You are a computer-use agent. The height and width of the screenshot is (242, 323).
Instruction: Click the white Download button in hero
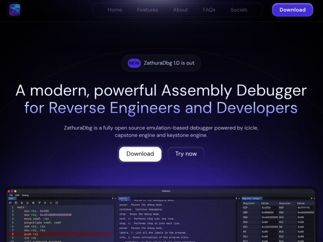coord(140,154)
